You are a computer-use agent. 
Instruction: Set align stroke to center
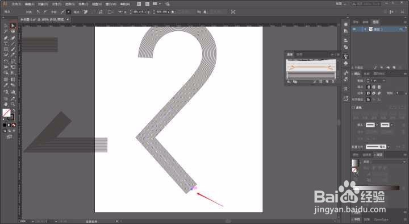(369, 99)
